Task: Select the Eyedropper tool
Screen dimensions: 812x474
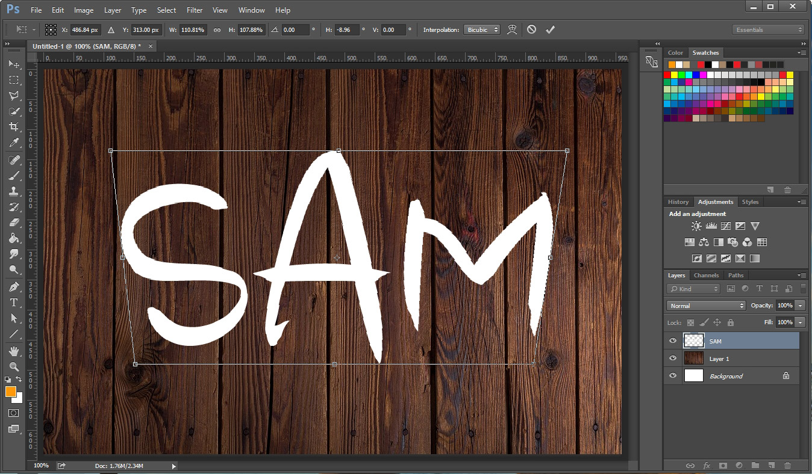Action: 13,142
